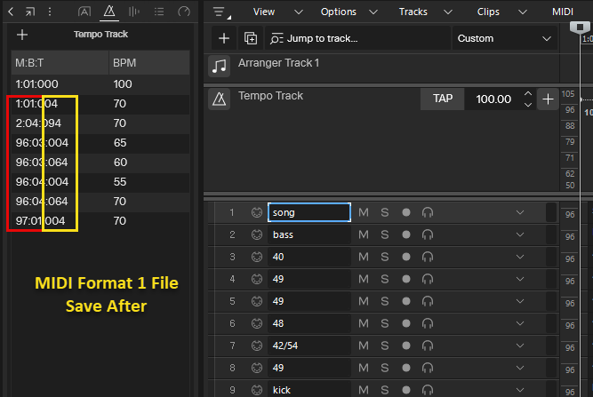Enable input echo on track 40
The image size is (593, 397).
click(428, 257)
